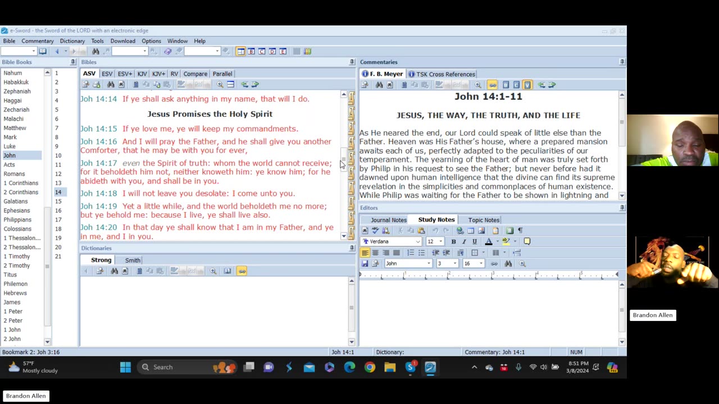Open the Dictionary menu
Screen dimensions: 719x404
(72, 41)
